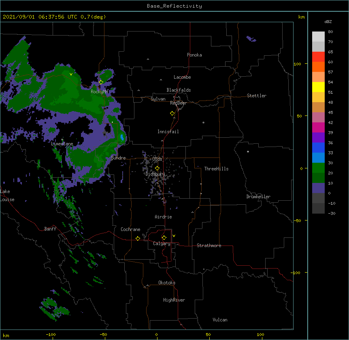Select the 42 dBZ magenta legend swatch
Screen dimensions: 349x340
tap(318, 127)
